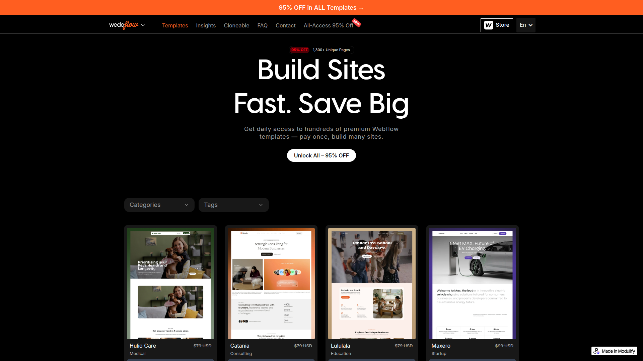
Task: Click the Education category label
Action: click(x=341, y=353)
